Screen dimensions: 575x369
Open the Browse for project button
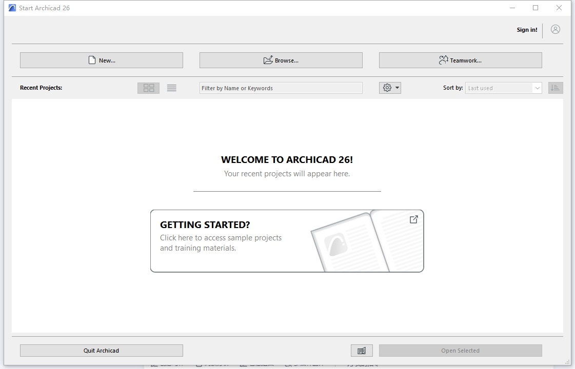pos(281,60)
